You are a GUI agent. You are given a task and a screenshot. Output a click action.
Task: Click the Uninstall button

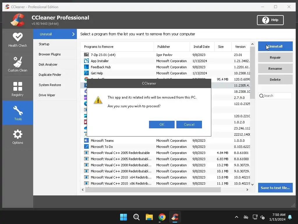coord(275,46)
